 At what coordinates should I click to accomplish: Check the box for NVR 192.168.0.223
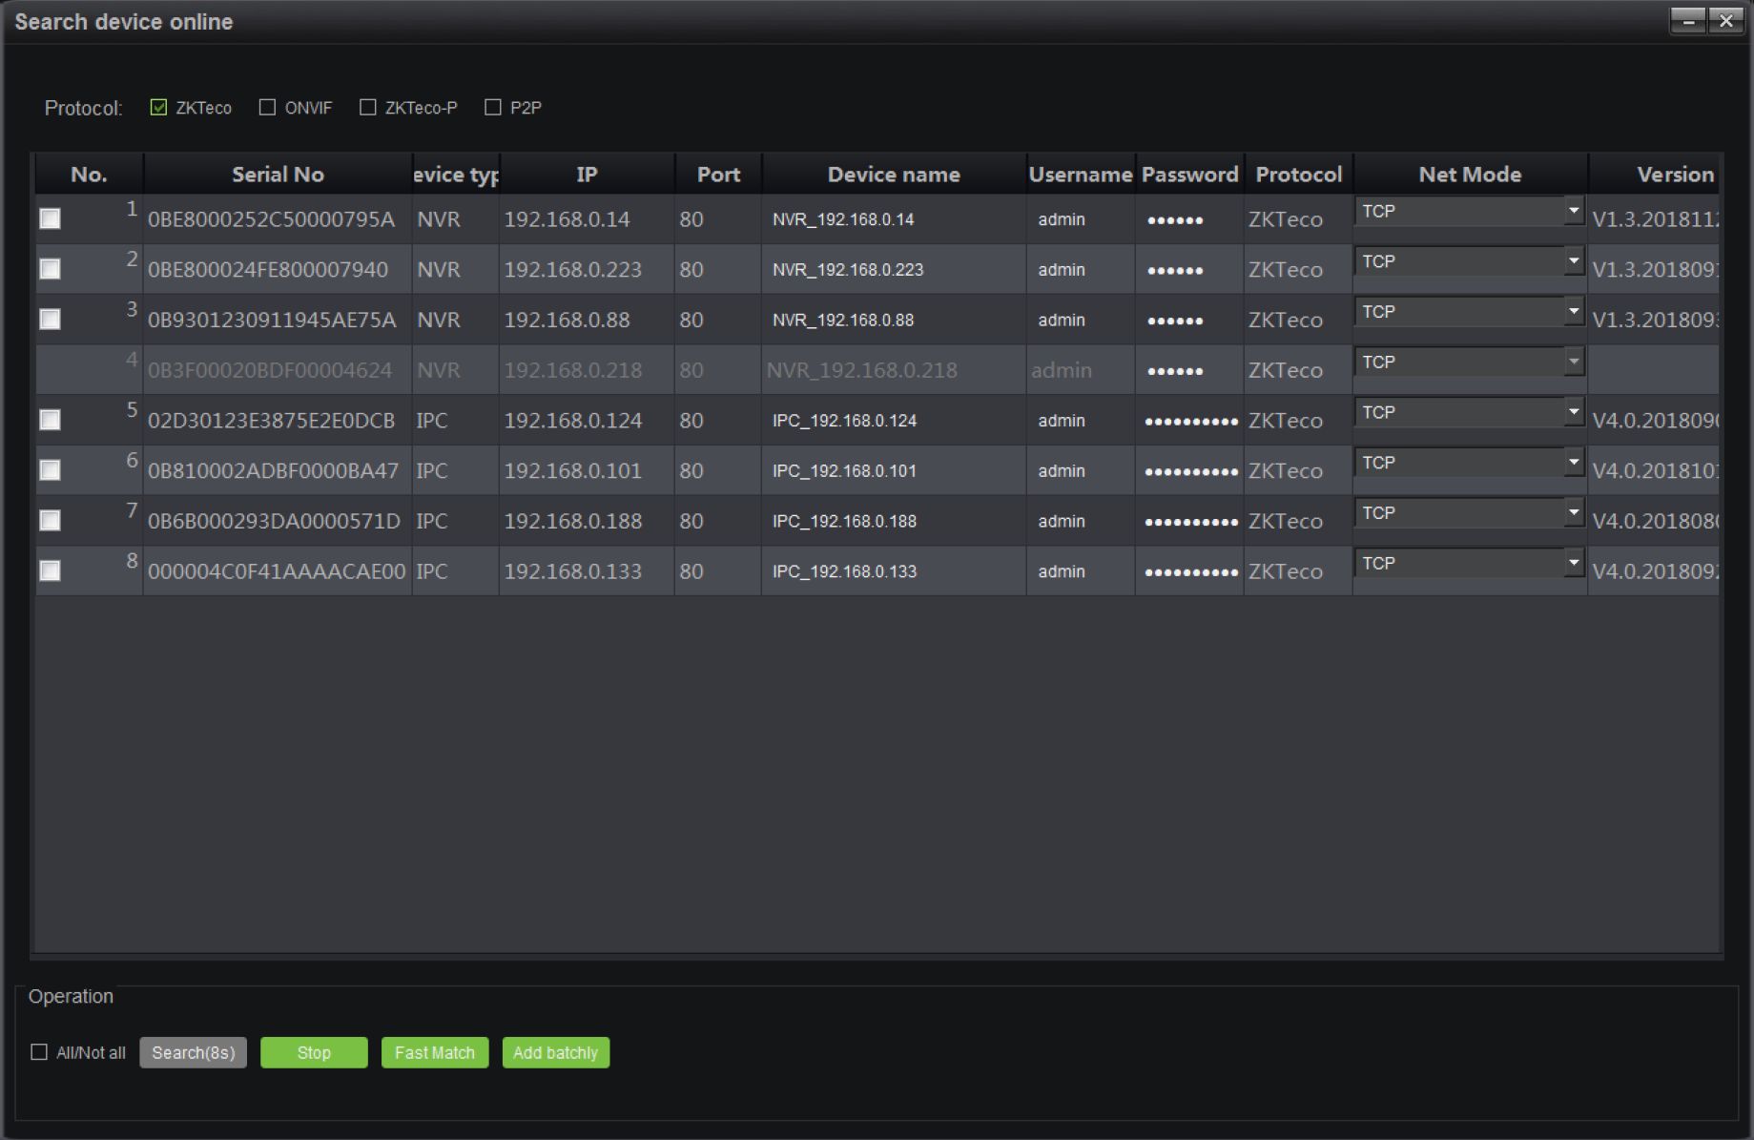[x=51, y=270]
